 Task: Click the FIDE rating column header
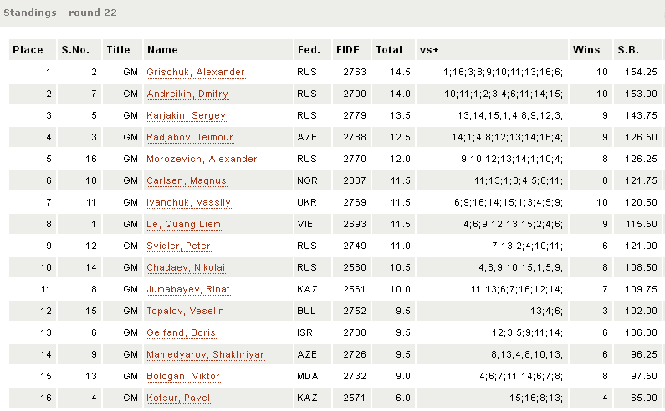(x=347, y=50)
